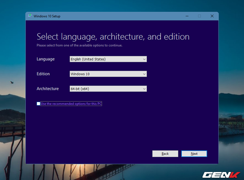The width and height of the screenshot is (244, 180).
Task: Click the Windows 10 Setup title bar icon
Action: tap(30, 16)
